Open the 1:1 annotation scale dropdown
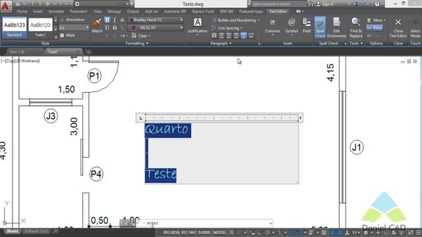This screenshot has width=422, height=237. [356, 232]
